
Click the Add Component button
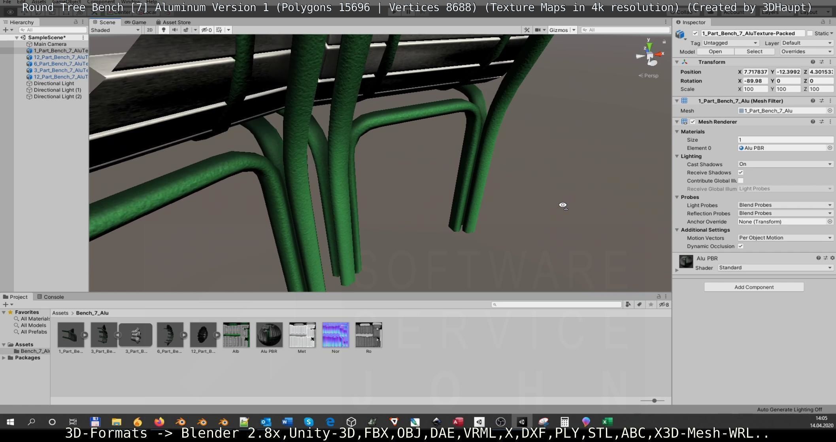(x=753, y=287)
